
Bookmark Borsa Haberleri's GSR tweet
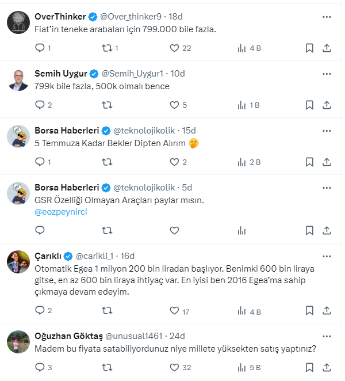309,230
